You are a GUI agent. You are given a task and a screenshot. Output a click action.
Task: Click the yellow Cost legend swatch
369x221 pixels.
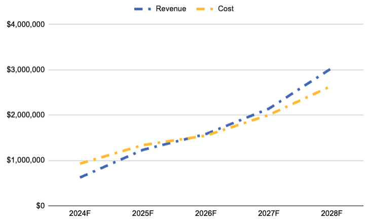pyautogui.click(x=205, y=9)
